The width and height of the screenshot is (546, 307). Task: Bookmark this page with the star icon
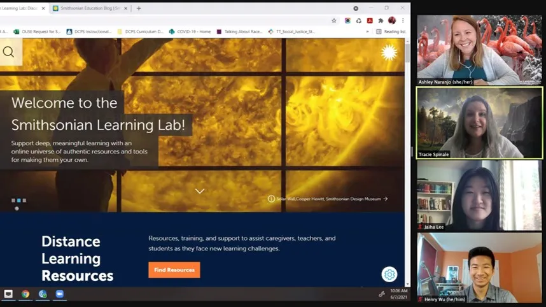[x=334, y=20]
